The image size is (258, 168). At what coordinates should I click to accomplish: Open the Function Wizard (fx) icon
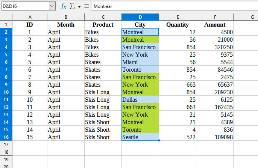[x=64, y=6]
